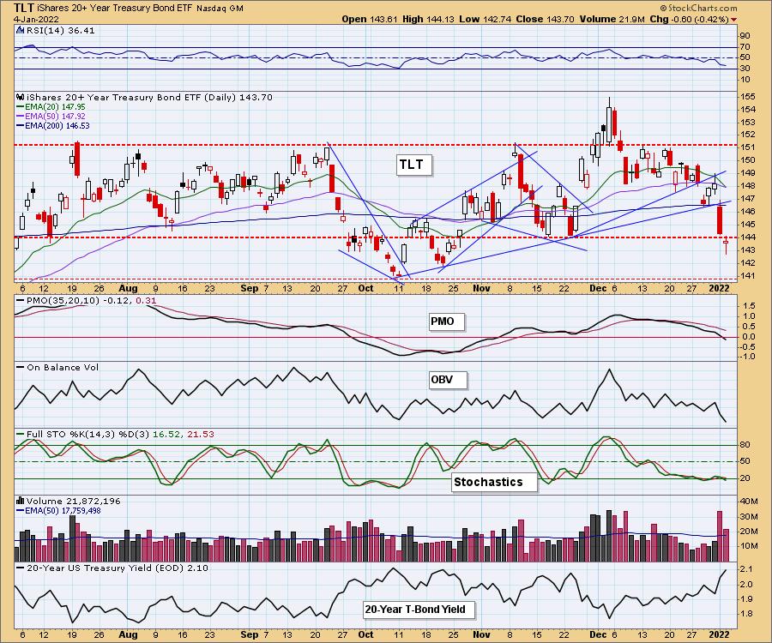Click the EMA(50) 17,759,498 volume legend
The height and width of the screenshot is (643, 772).
click(58, 511)
